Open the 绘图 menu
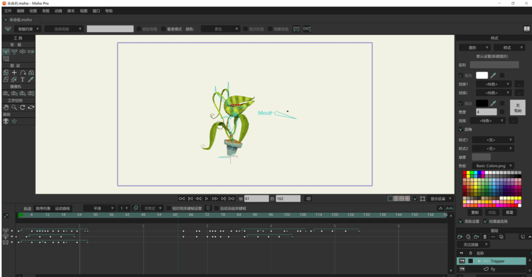 coord(33,11)
